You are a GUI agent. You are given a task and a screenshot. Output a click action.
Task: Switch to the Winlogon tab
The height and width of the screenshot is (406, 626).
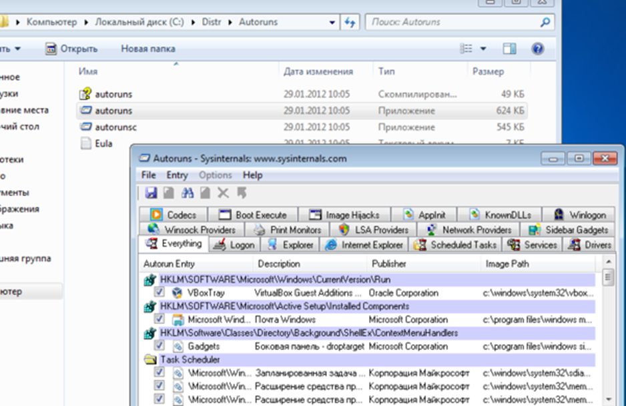coord(579,215)
